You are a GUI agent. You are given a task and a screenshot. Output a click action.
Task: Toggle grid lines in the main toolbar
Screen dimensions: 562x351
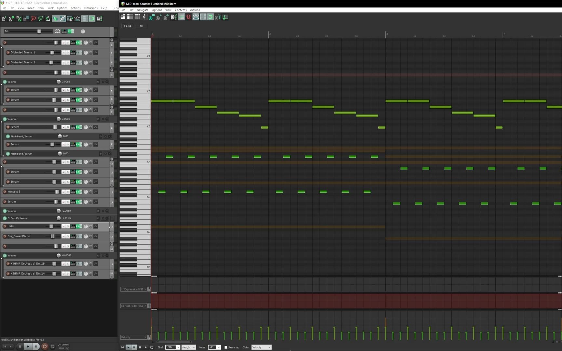click(85, 19)
